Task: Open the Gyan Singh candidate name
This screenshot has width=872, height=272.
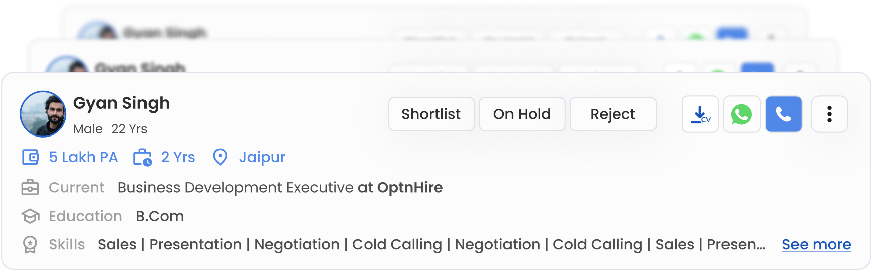Action: pyautogui.click(x=121, y=103)
